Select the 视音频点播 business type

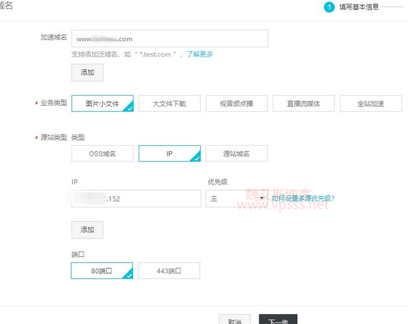point(236,104)
